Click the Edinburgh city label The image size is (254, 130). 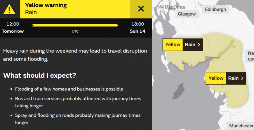click(x=215, y=10)
